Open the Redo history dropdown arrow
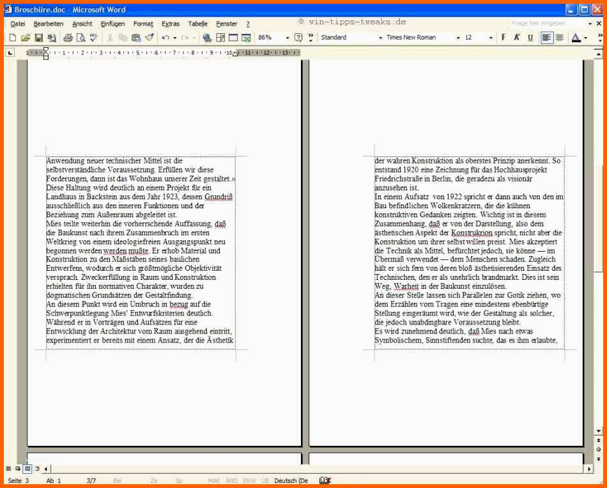The width and height of the screenshot is (607, 488). [194, 38]
